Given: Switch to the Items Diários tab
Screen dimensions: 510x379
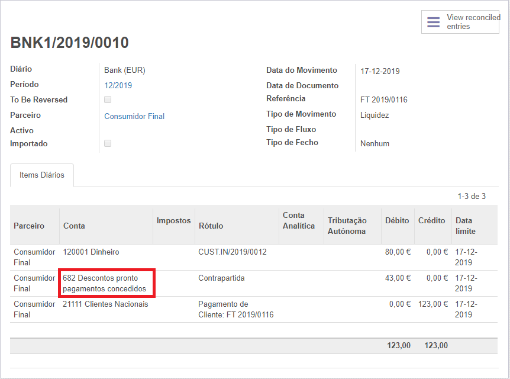Looking at the screenshot, I should click(42, 175).
